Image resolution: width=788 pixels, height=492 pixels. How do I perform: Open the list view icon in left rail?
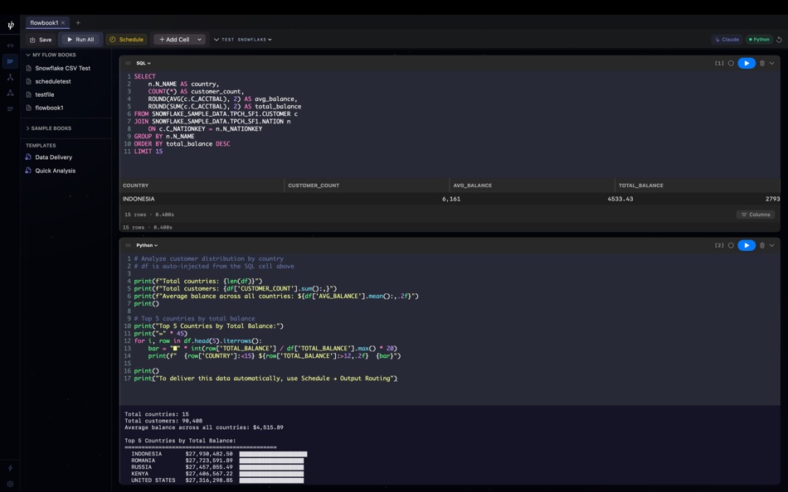[10, 109]
